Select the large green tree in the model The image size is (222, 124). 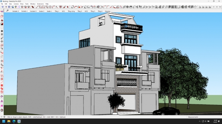pos(183,76)
